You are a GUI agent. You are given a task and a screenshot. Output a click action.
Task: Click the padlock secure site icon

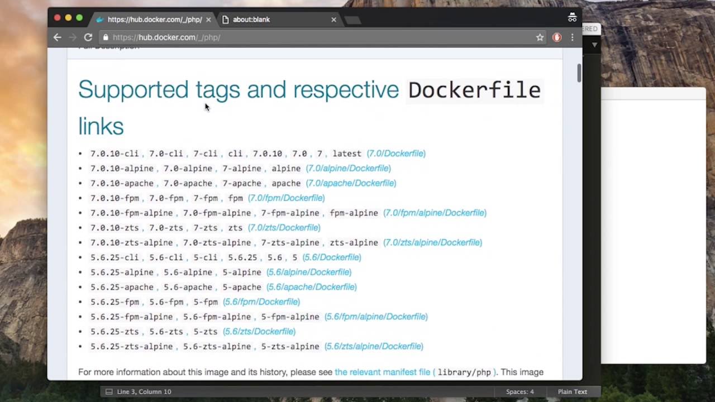[105, 37]
